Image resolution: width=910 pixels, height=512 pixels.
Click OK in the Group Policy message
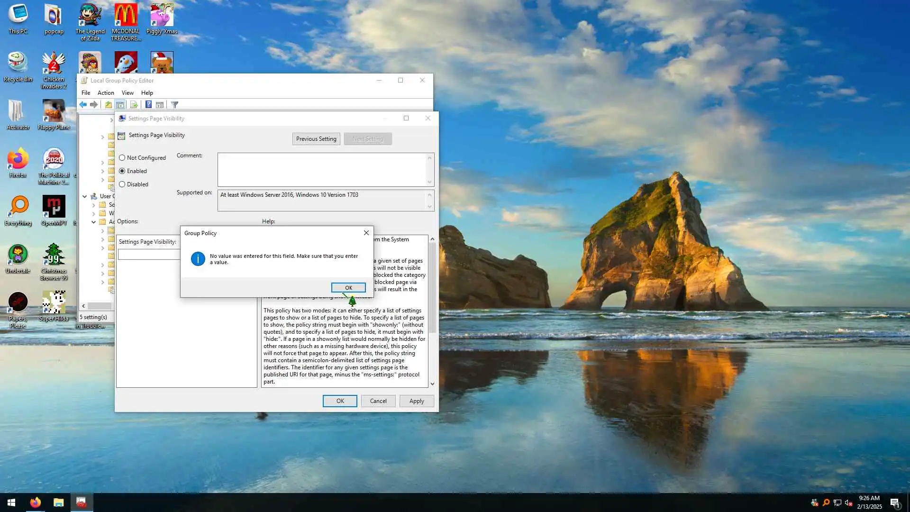tap(348, 288)
